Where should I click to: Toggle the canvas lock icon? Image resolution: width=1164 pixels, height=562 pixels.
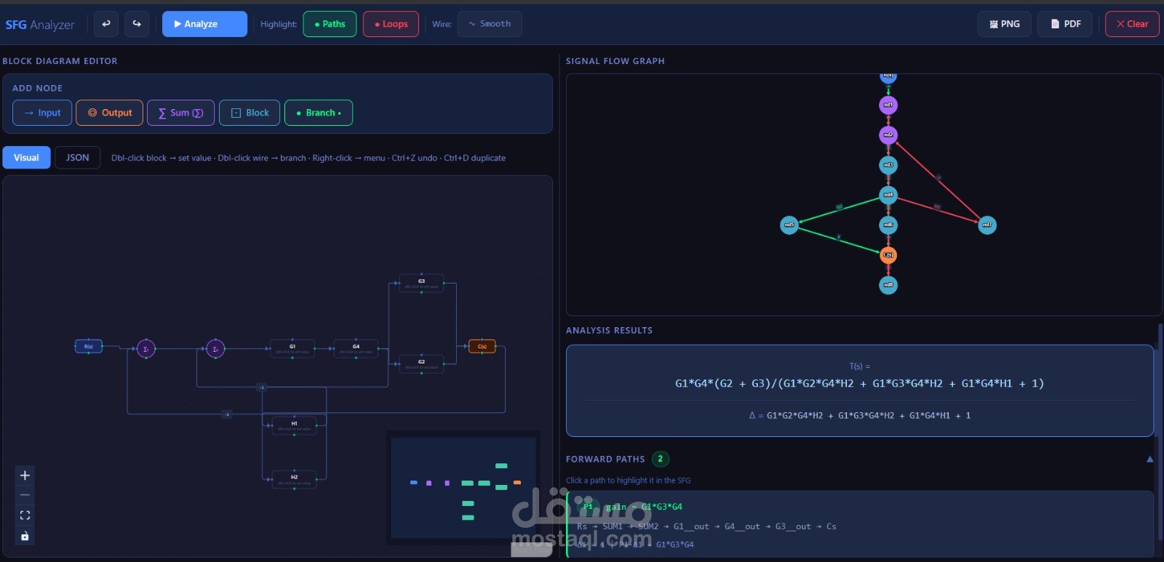pyautogui.click(x=25, y=536)
